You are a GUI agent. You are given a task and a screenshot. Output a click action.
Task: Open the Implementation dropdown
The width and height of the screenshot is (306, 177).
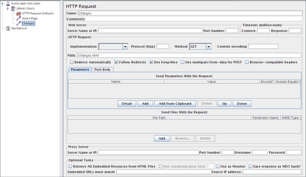[125, 47]
